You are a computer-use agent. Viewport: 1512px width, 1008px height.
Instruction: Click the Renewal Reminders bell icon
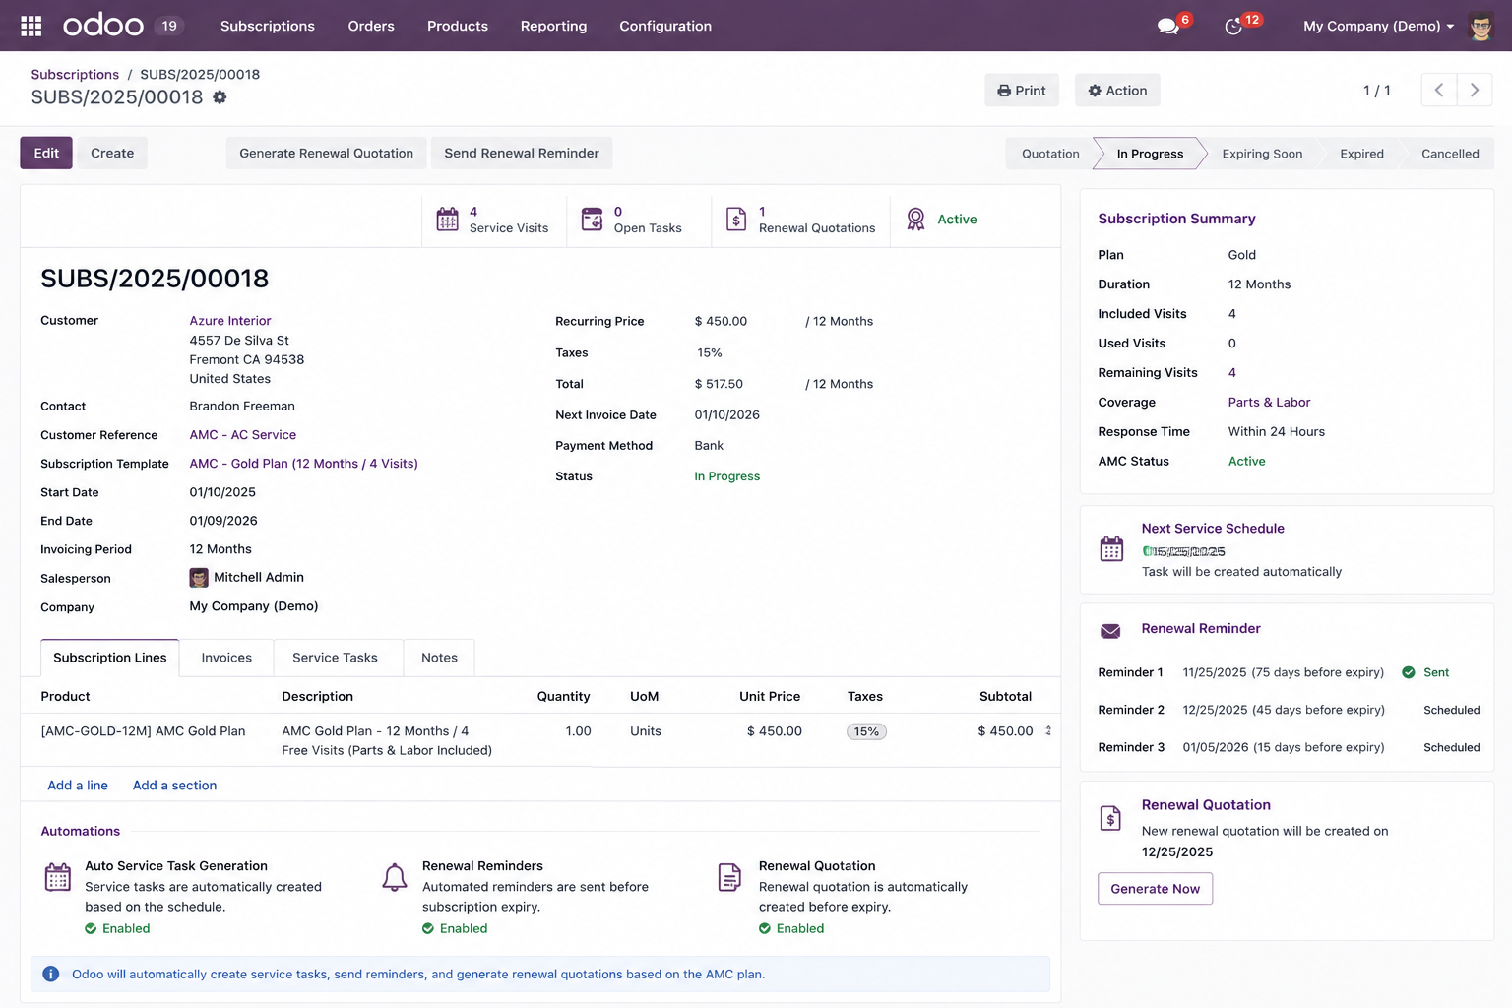395,876
